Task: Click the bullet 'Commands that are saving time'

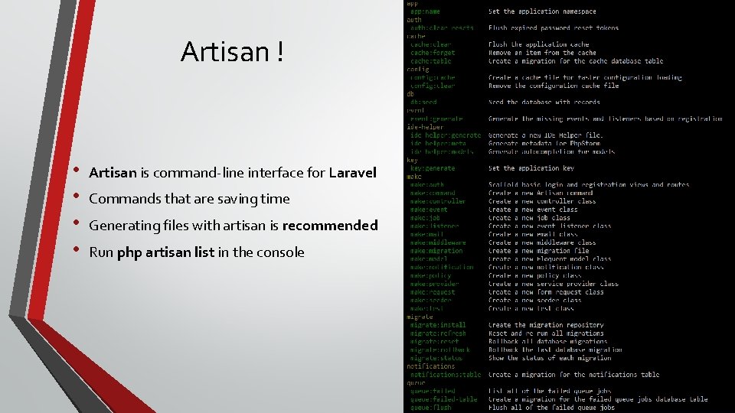Action: pyautogui.click(x=189, y=199)
